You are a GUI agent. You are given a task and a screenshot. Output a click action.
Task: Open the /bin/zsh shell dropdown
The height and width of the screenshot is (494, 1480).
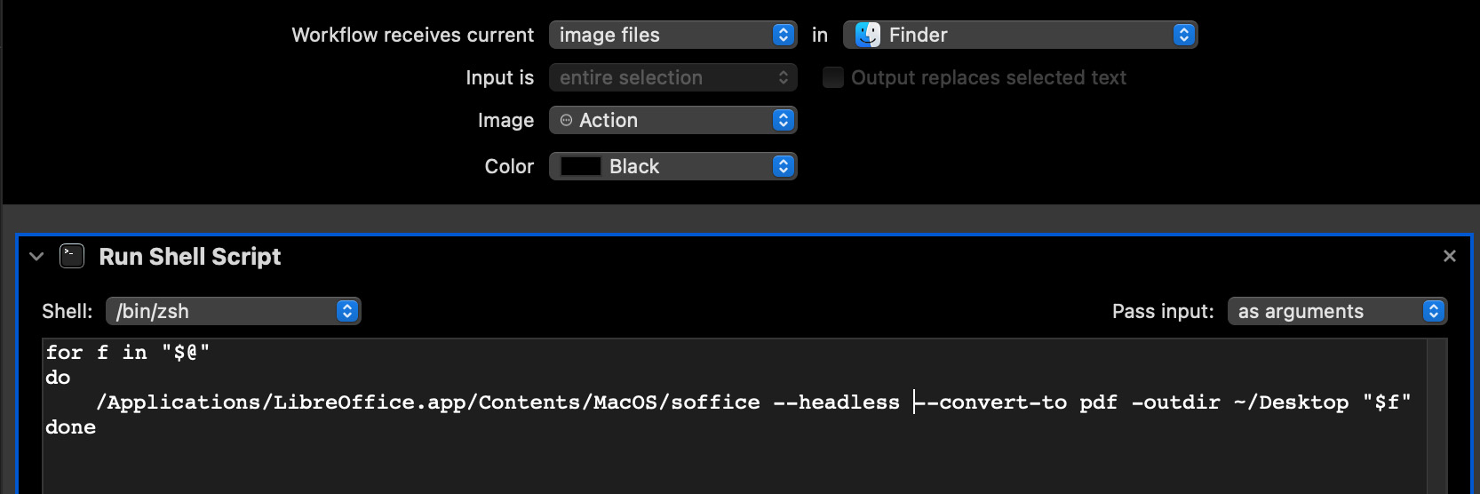(233, 311)
